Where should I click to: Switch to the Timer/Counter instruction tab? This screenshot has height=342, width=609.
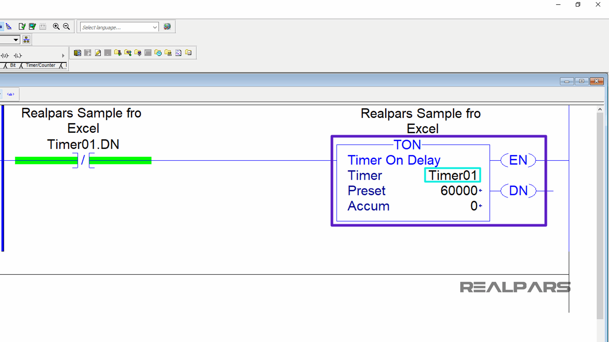tap(40, 65)
